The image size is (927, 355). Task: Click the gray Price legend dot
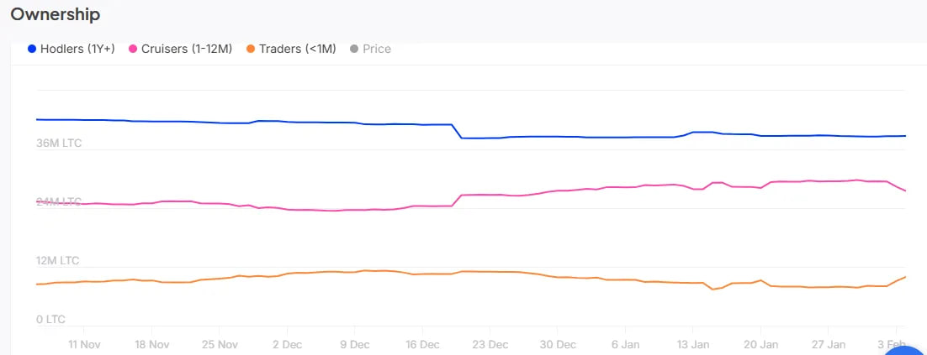pos(354,49)
